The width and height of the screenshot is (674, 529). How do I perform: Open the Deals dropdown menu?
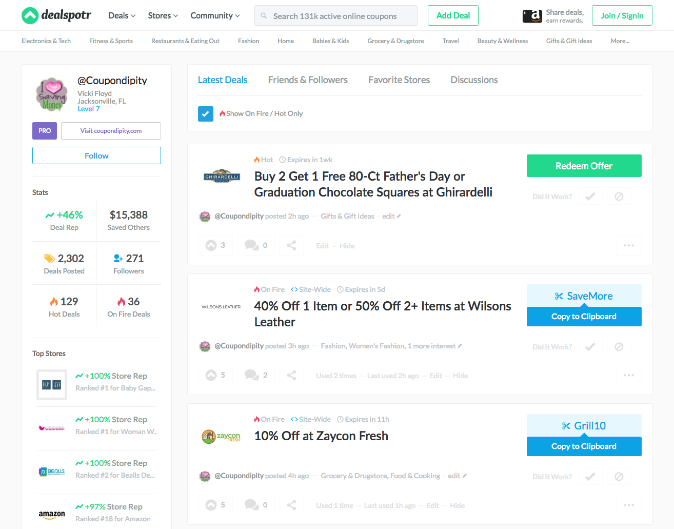tap(121, 15)
